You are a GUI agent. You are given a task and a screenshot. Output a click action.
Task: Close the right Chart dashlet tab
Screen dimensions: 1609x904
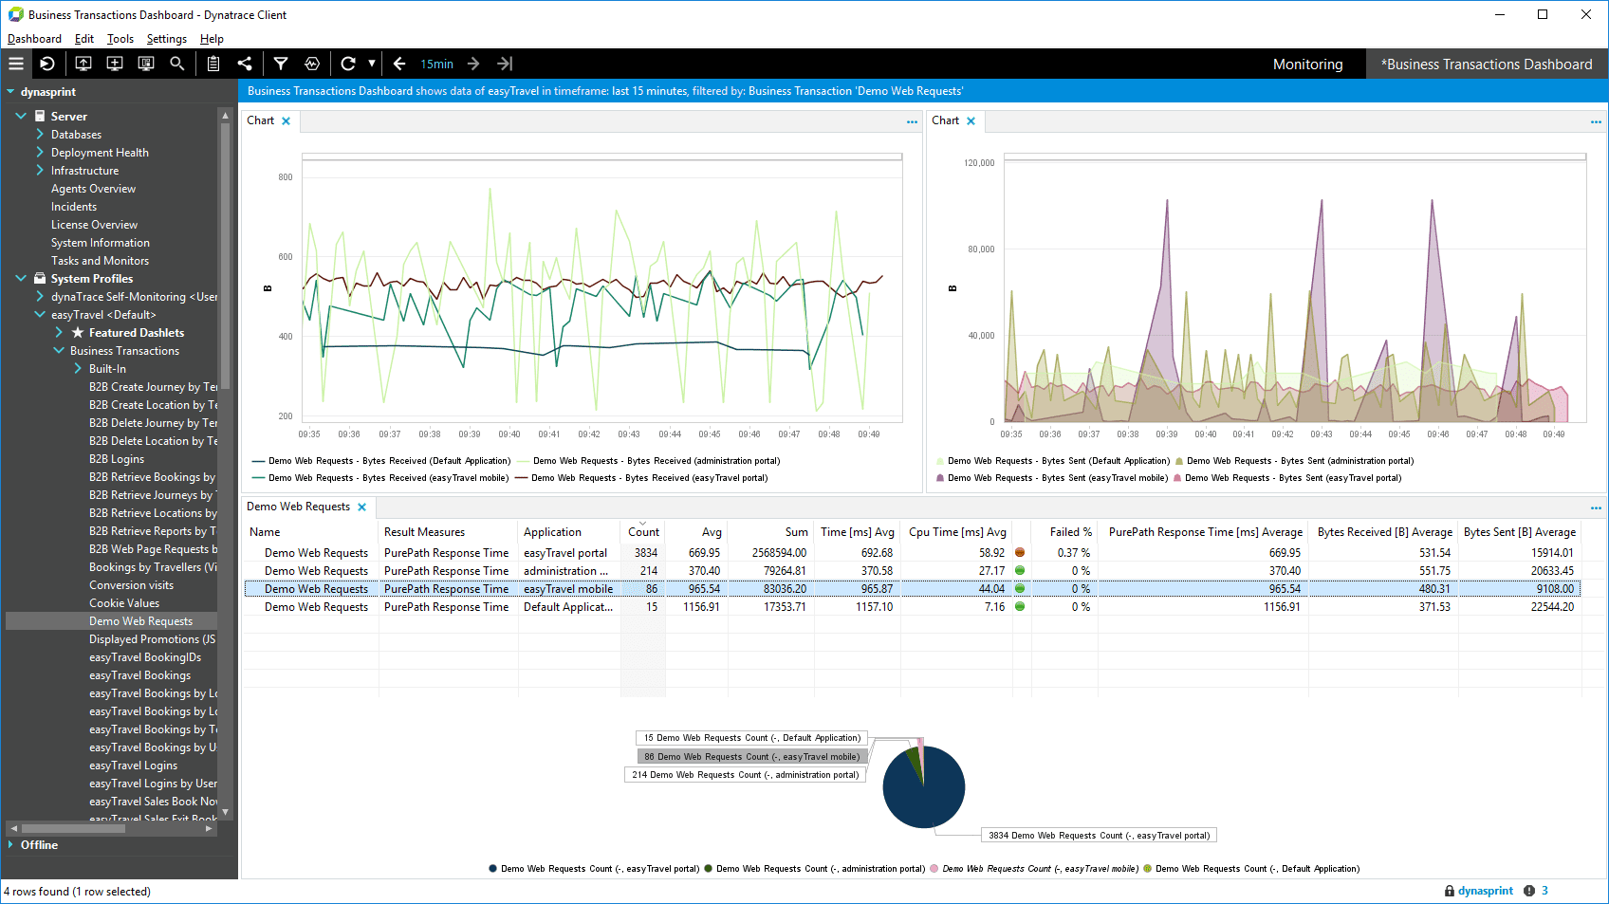971,121
